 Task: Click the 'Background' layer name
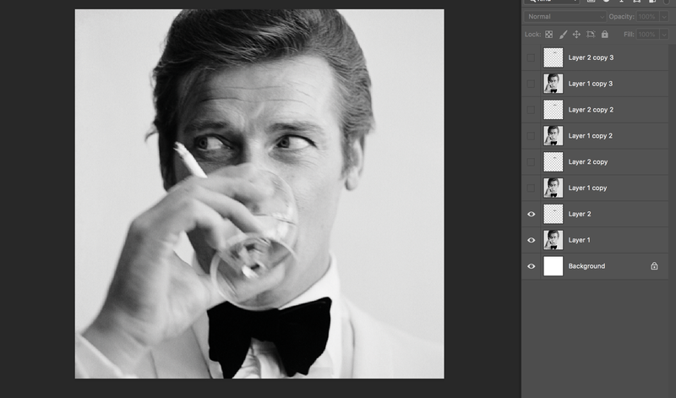click(586, 266)
